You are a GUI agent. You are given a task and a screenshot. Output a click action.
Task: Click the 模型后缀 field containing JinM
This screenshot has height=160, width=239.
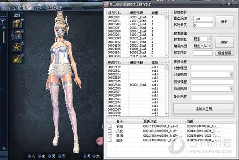203,19
